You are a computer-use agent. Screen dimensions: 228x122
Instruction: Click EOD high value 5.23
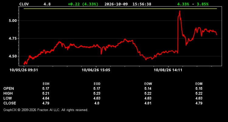tap(97, 93)
